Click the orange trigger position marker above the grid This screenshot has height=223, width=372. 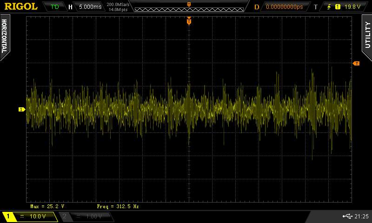pos(189,21)
